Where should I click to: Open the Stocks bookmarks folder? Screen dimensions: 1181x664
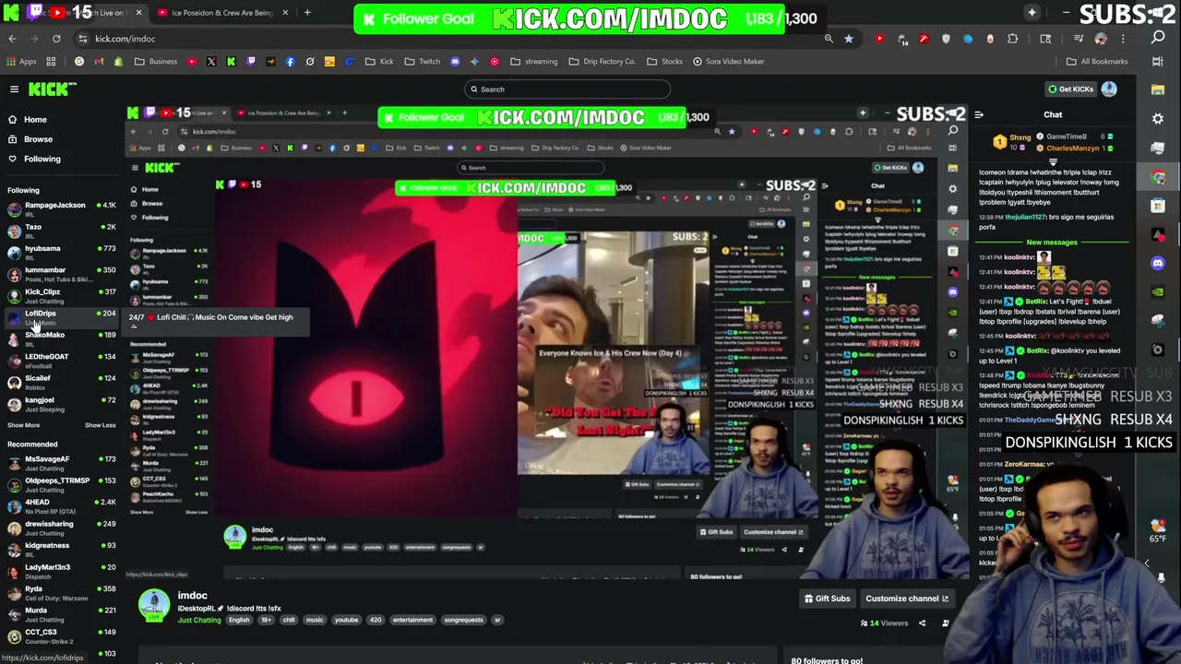point(664,62)
